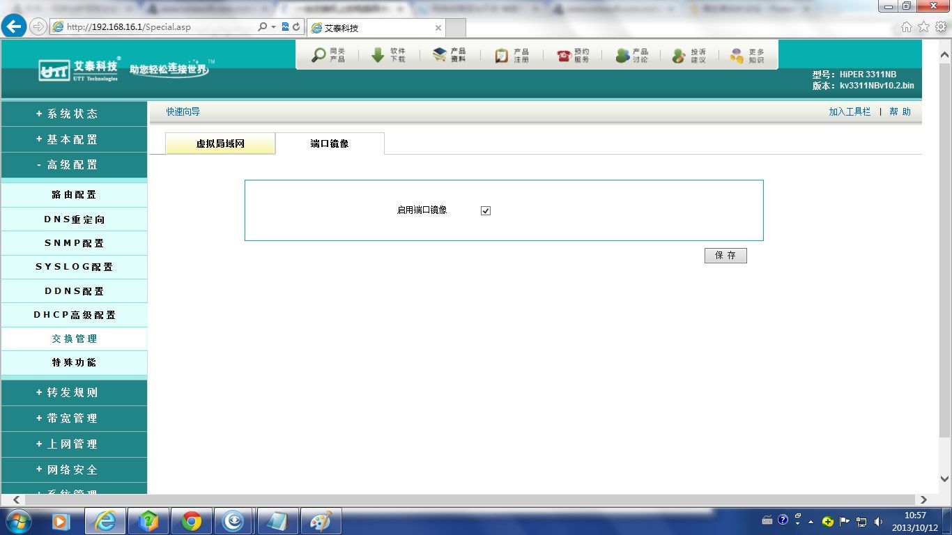Open 产品讨论 people icon

tap(622, 56)
